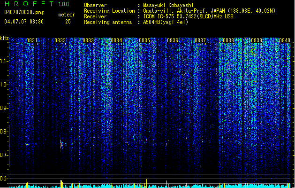Click the meteor count value 25

click(68, 22)
